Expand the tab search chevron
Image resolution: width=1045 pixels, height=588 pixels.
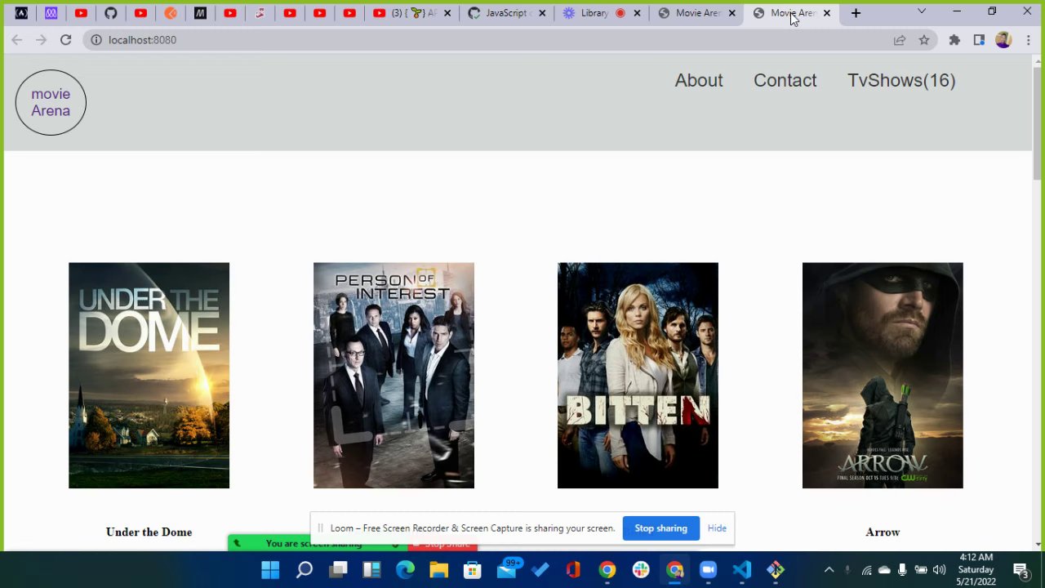pos(922,11)
